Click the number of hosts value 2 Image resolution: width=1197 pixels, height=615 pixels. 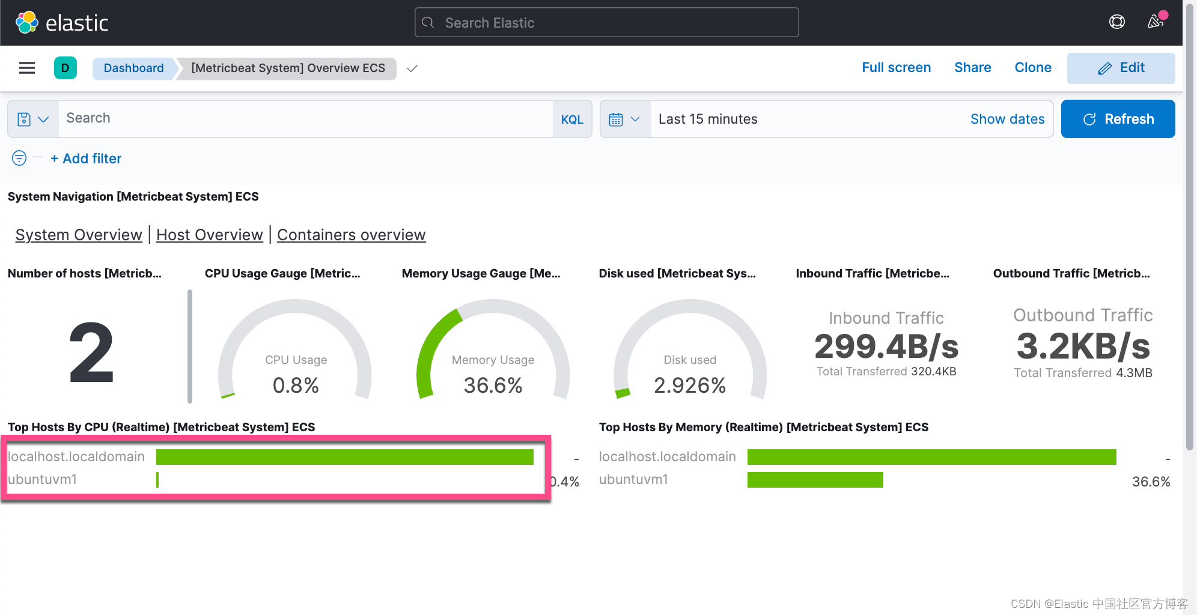click(91, 353)
